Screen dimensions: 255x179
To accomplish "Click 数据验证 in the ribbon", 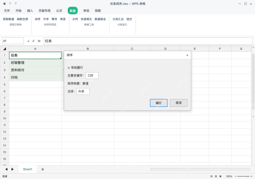I will (100, 19).
